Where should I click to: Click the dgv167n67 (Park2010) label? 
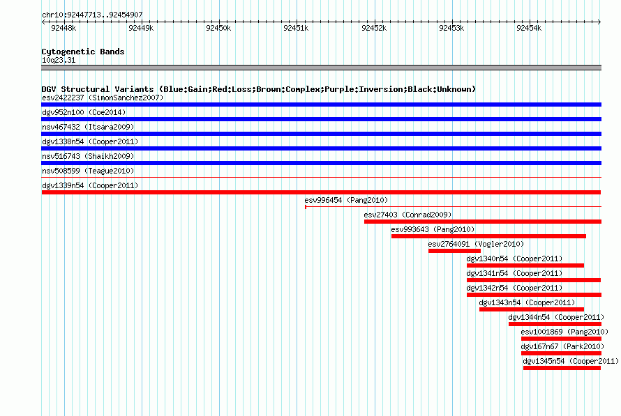point(562,346)
